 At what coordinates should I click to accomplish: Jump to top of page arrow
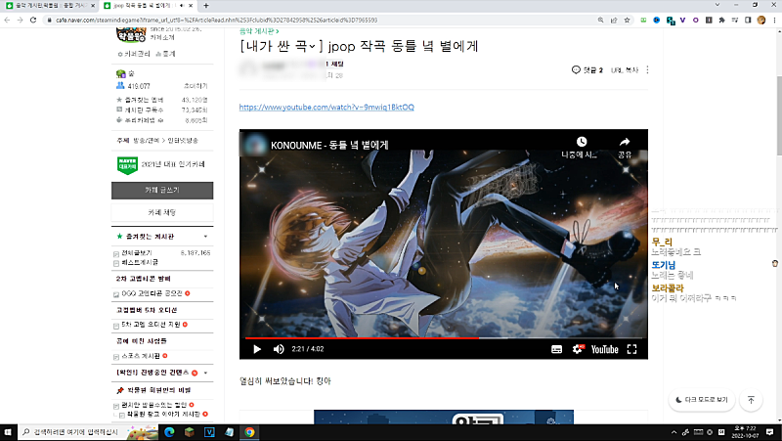[751, 400]
